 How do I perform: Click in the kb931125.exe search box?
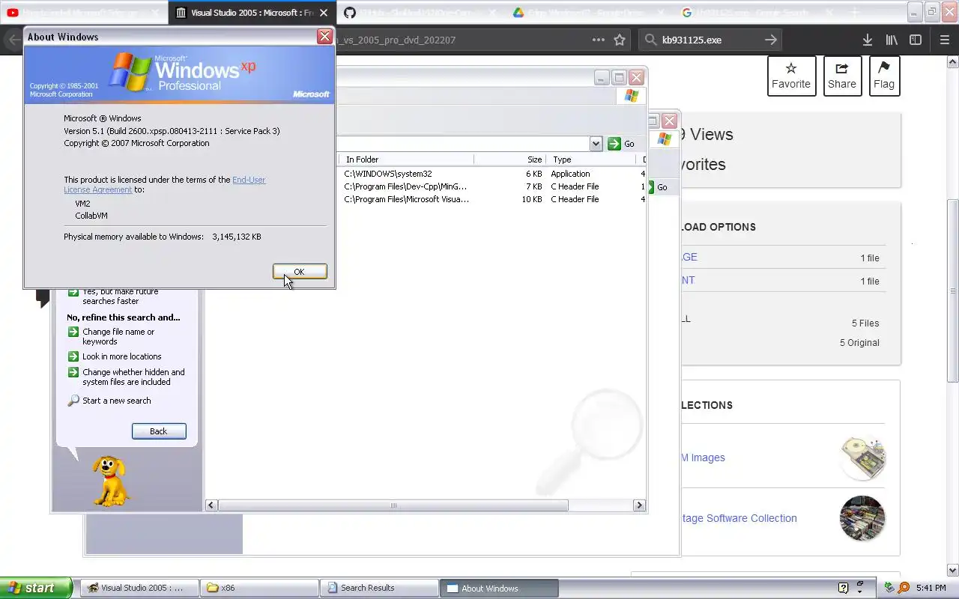click(x=710, y=40)
